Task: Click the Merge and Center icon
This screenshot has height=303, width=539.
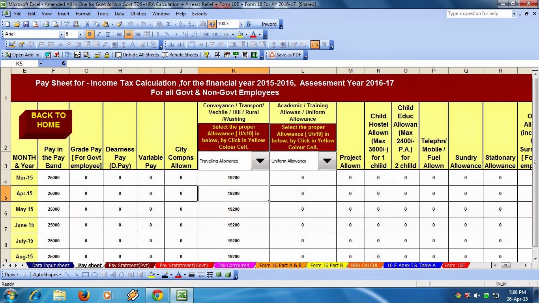Action: tap(147, 34)
